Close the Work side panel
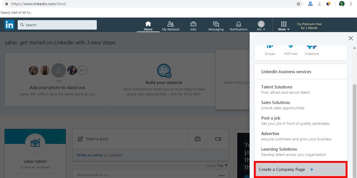 pyautogui.click(x=351, y=38)
